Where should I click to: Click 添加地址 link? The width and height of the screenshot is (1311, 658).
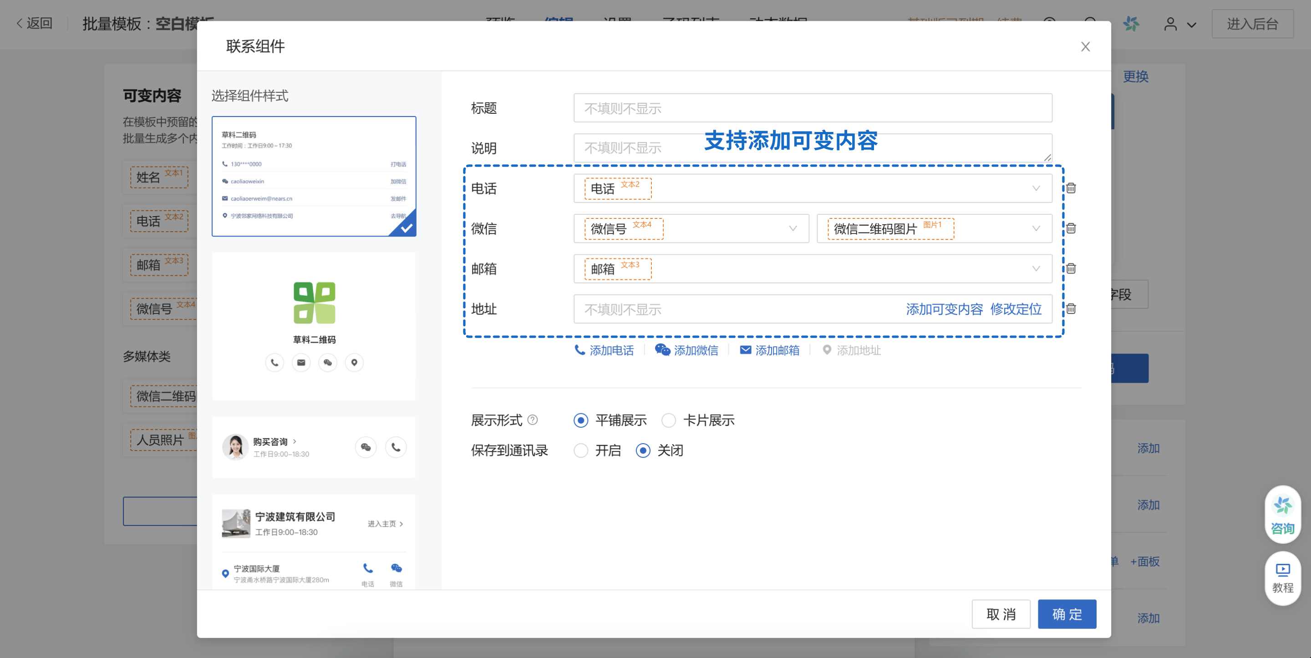pyautogui.click(x=851, y=350)
